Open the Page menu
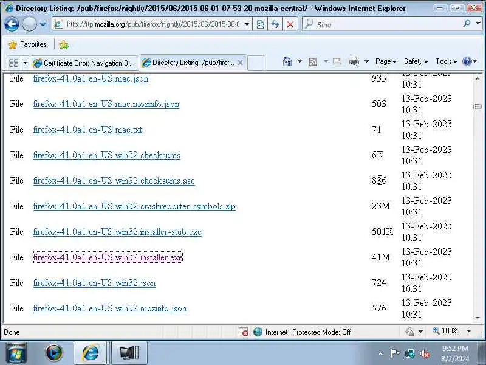Viewport: 486px width, 365px height. tap(386, 61)
